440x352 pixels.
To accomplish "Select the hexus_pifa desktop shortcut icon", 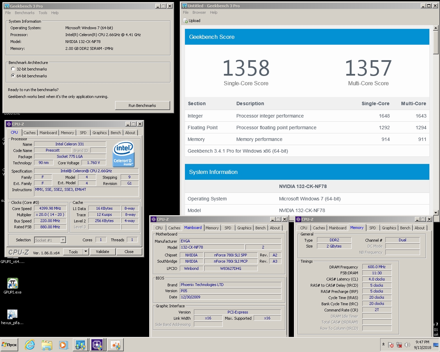I will [x=12, y=314].
